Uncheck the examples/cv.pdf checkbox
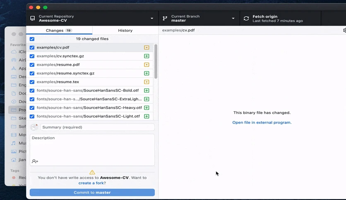 click(x=32, y=48)
